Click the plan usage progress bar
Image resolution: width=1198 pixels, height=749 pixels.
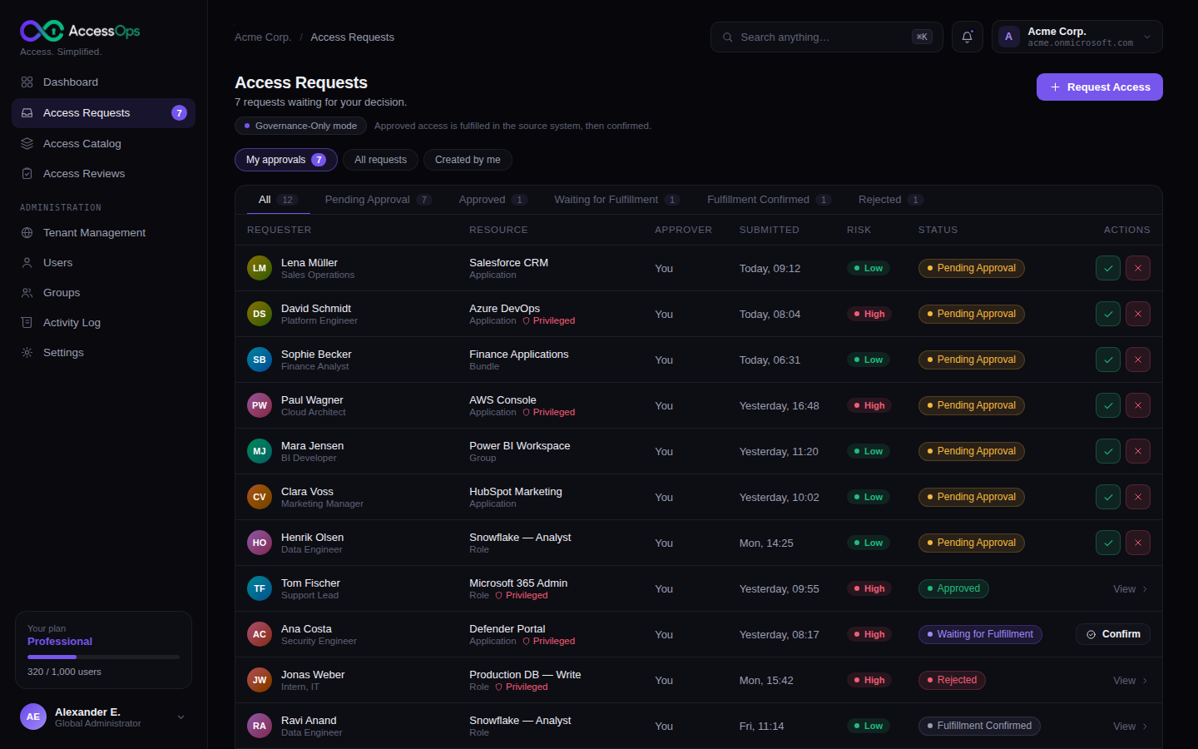pos(103,657)
